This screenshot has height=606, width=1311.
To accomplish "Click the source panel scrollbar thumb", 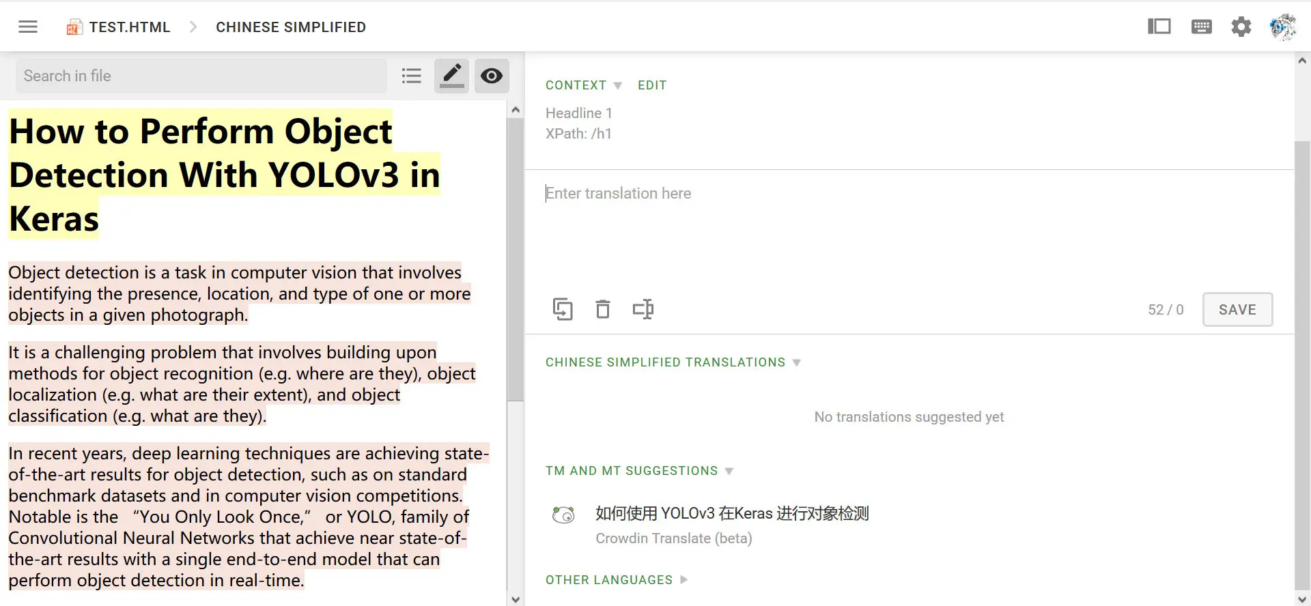I will [516, 259].
